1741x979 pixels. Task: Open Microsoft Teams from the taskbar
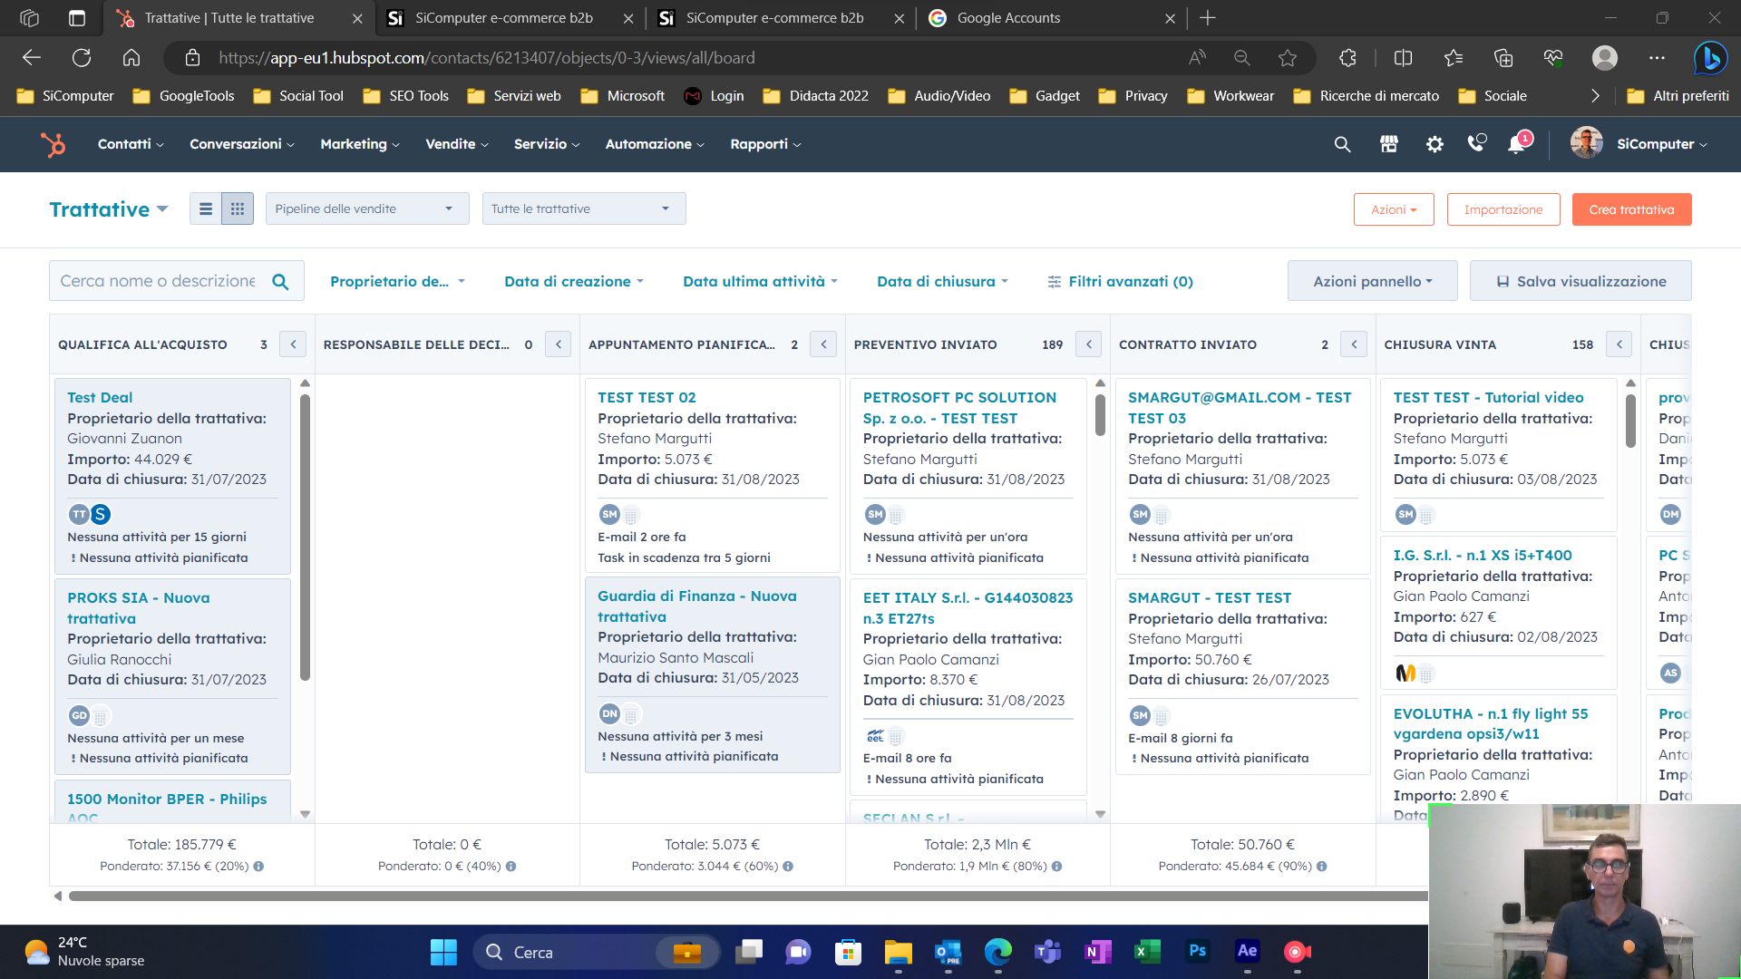(x=1047, y=952)
